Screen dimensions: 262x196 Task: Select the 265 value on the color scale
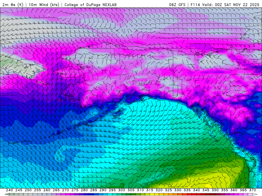pos(56,190)
